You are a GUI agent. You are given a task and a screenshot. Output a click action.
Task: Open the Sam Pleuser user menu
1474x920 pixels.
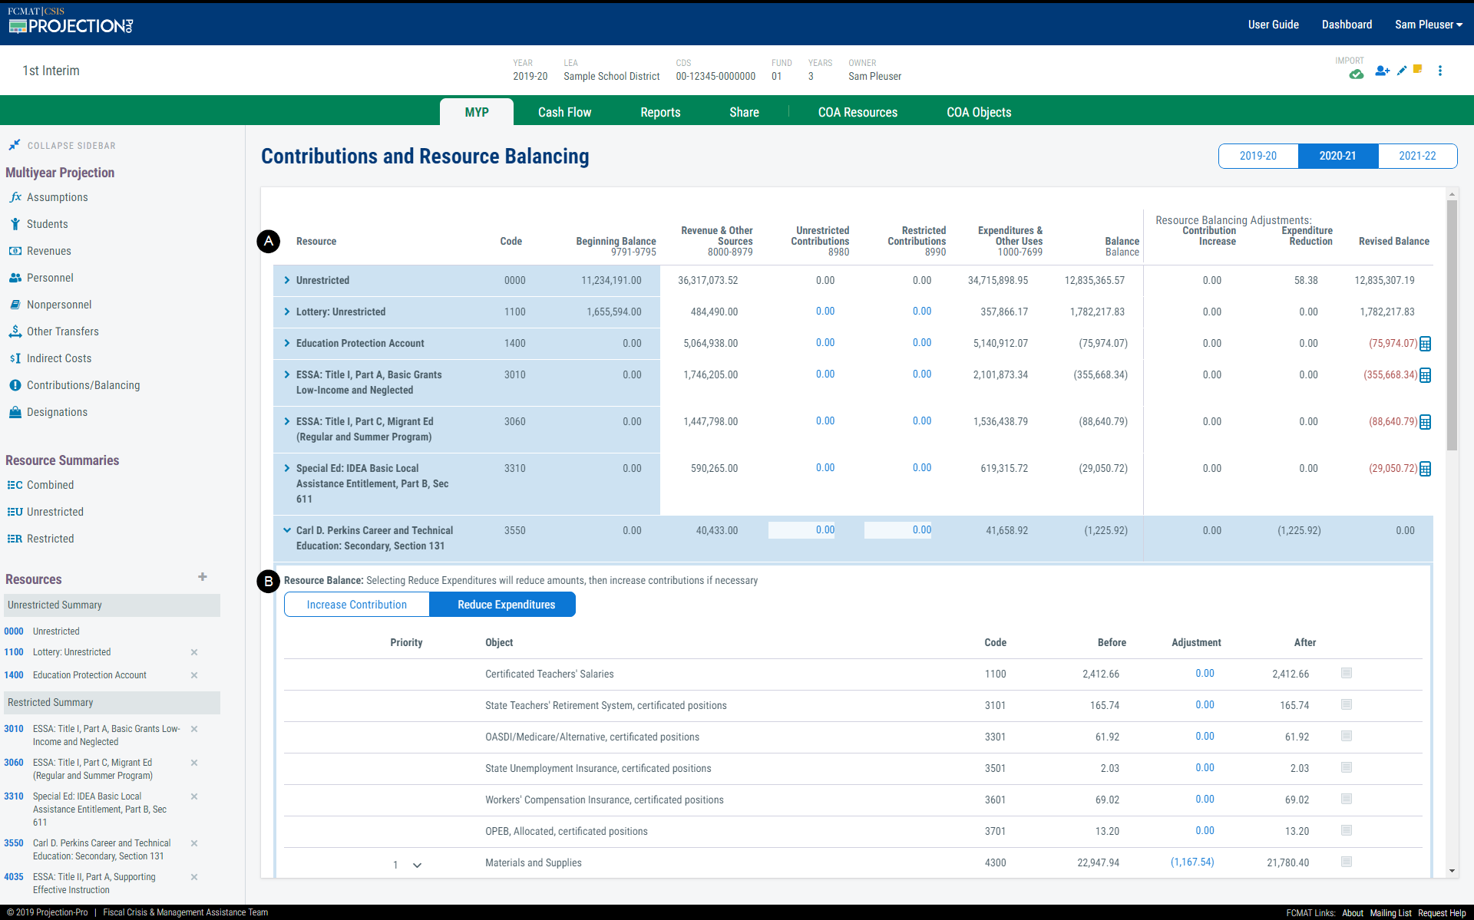1429,25
